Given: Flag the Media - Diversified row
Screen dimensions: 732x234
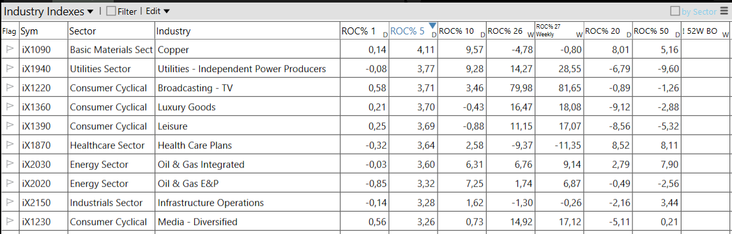Looking at the screenshot, I should (10, 221).
